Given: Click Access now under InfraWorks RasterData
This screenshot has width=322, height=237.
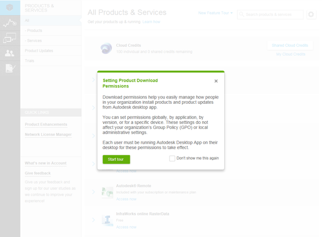Looking at the screenshot, I should click(x=126, y=227).
